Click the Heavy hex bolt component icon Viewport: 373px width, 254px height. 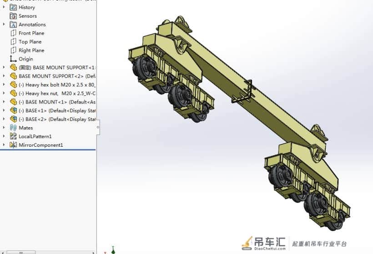(x=13, y=85)
